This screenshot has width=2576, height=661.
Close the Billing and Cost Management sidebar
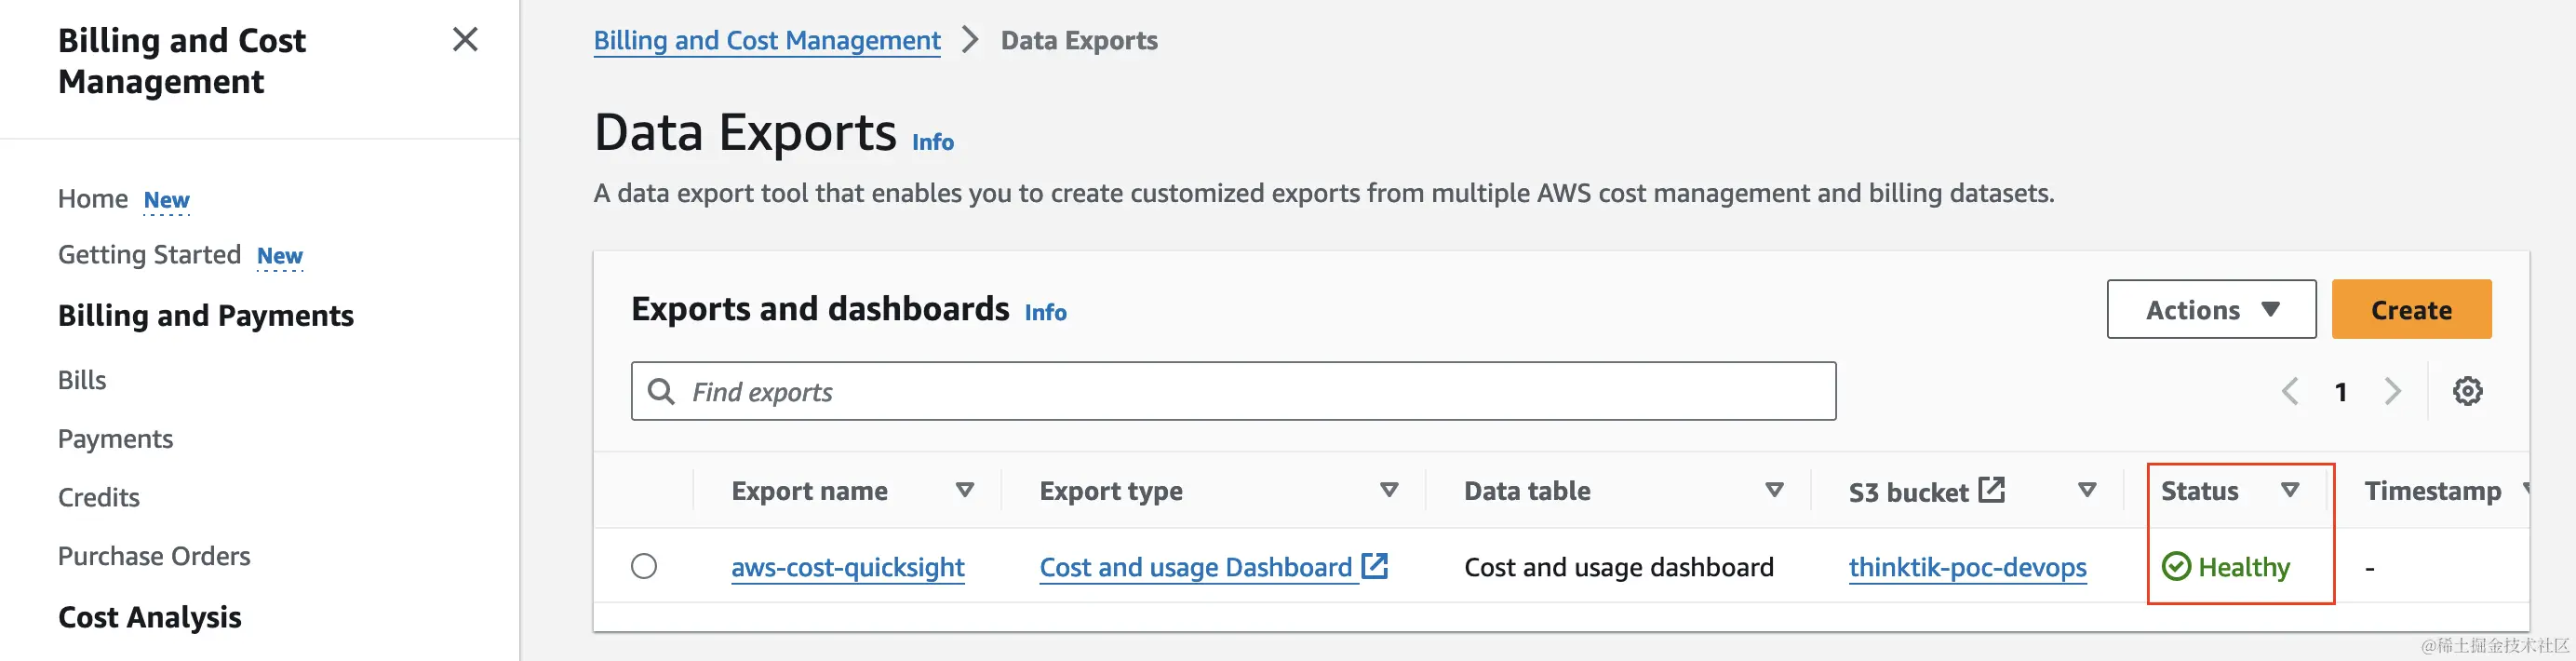(x=465, y=40)
